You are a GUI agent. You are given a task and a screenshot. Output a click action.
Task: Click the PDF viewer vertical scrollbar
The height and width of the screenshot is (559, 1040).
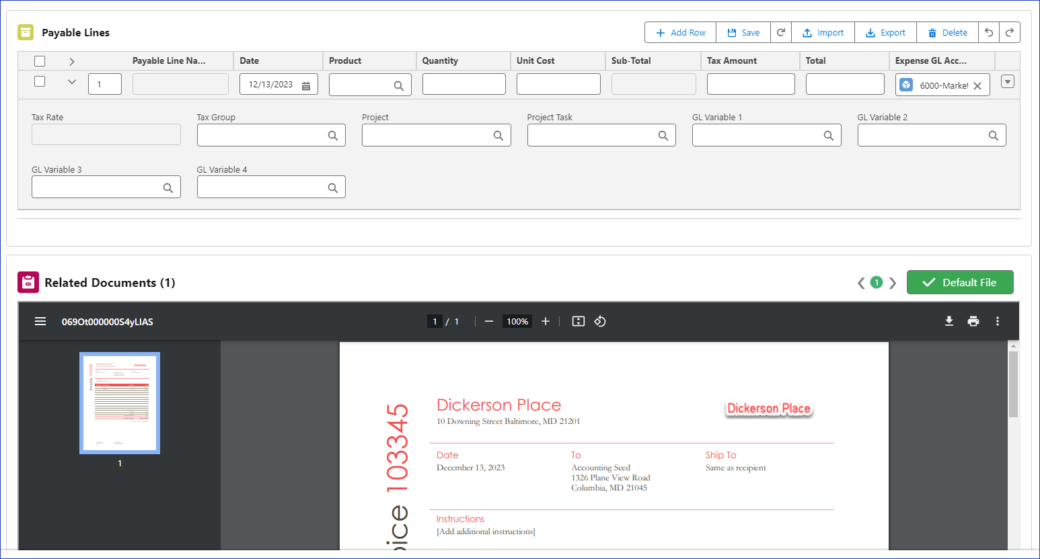[1013, 384]
